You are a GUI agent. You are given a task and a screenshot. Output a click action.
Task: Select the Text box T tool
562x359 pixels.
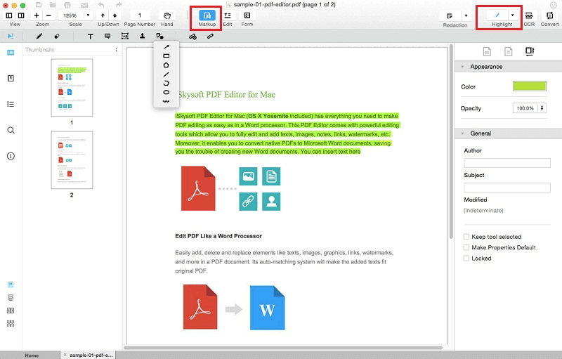tap(91, 37)
